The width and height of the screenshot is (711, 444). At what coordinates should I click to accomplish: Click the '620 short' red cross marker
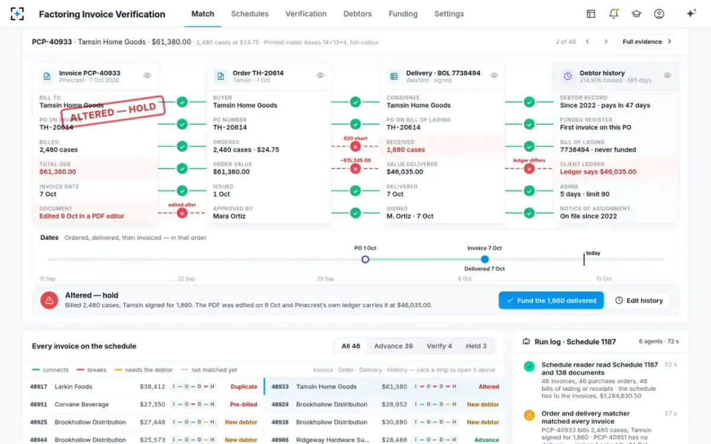click(355, 146)
